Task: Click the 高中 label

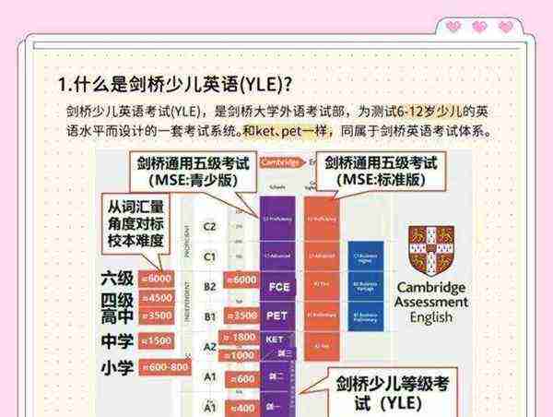Action: [x=117, y=316]
